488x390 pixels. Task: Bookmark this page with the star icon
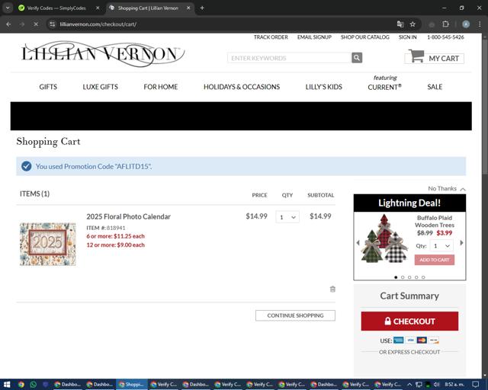pyautogui.click(x=413, y=24)
